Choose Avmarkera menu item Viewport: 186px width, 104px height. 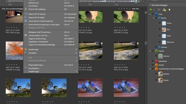coord(51,6)
